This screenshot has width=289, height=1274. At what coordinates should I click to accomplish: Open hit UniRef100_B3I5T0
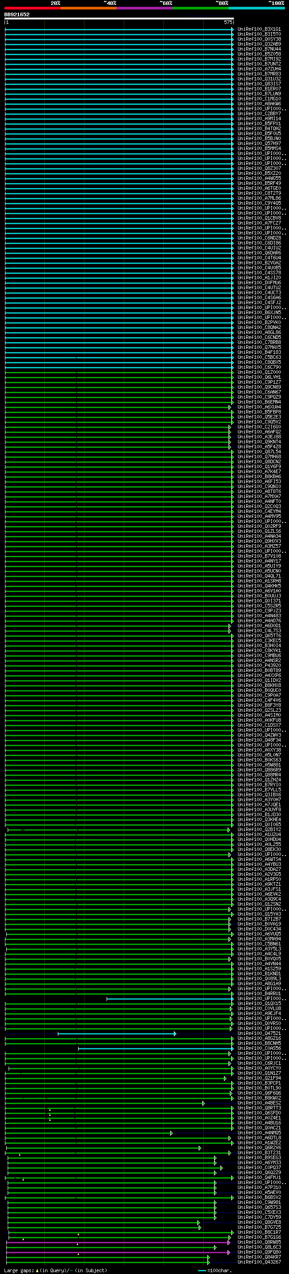tap(259, 34)
